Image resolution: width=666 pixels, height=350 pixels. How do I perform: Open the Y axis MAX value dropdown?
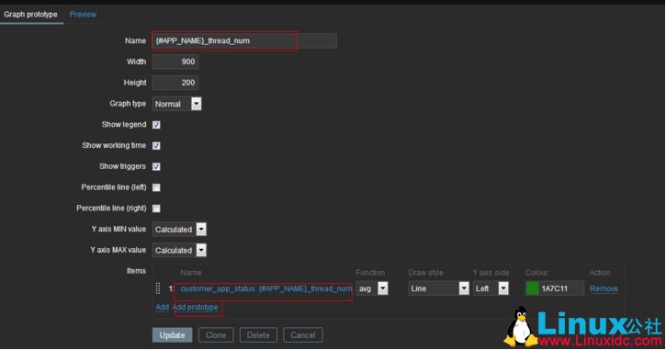click(x=179, y=250)
